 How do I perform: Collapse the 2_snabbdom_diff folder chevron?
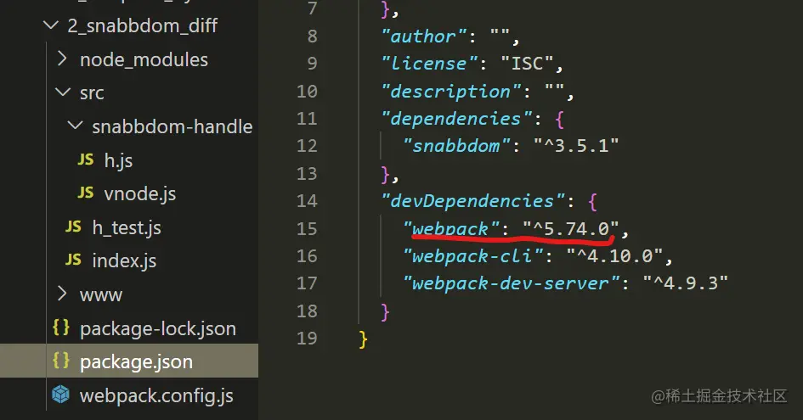[x=51, y=25]
